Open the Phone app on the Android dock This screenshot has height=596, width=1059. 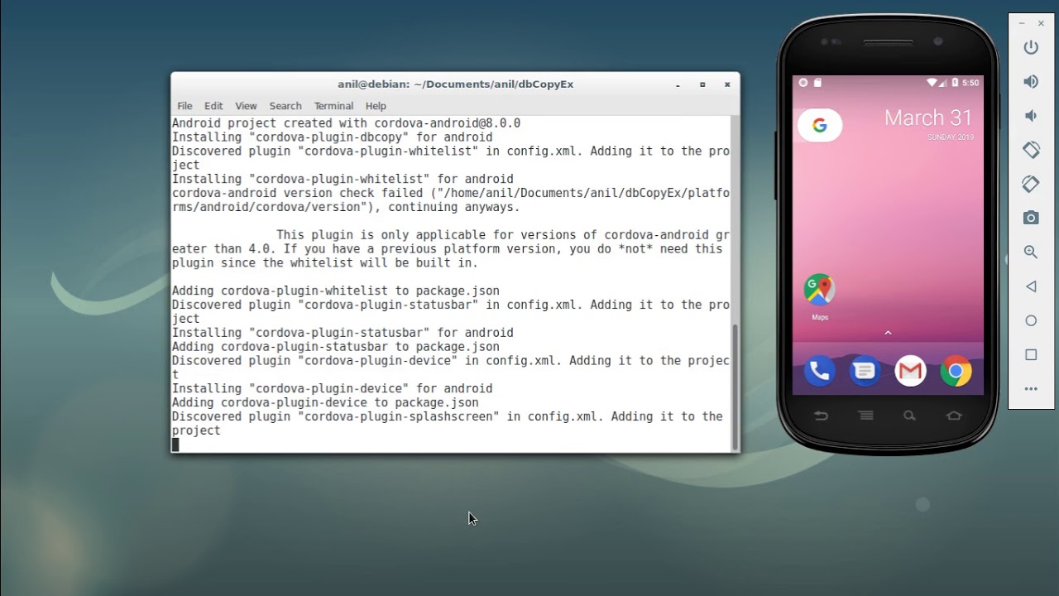820,371
